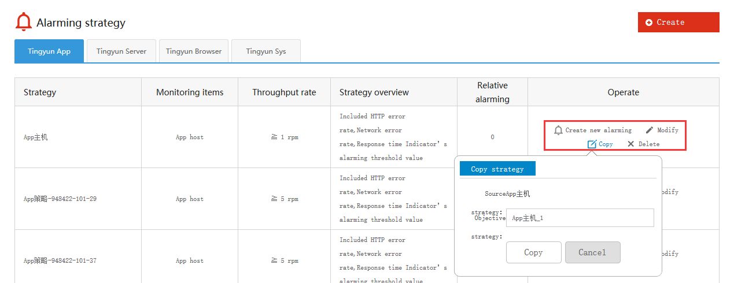734x283 pixels.
Task: Switch to the Tingyun Server tab
Action: 121,51
